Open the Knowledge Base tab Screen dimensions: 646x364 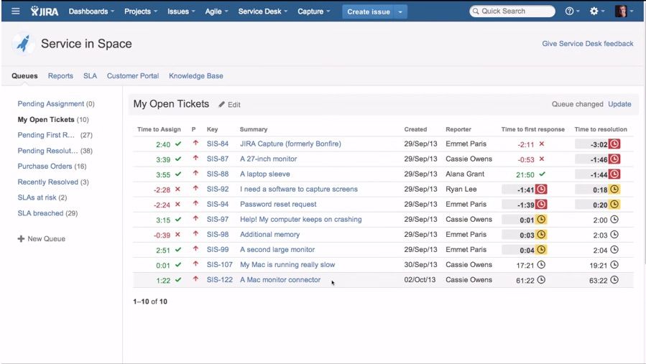[195, 76]
